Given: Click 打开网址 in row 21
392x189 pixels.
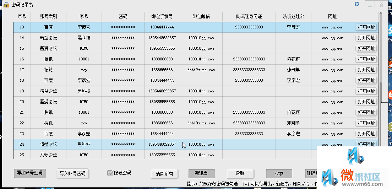Looking at the screenshot, I should pos(366,113).
